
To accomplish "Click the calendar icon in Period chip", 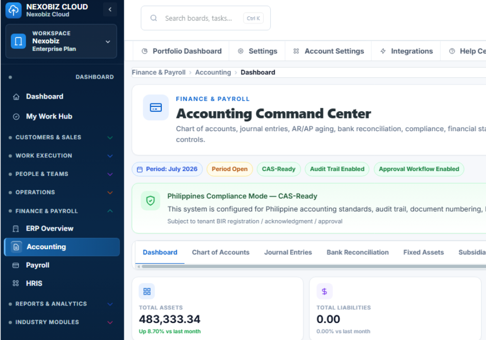I will tap(140, 170).
